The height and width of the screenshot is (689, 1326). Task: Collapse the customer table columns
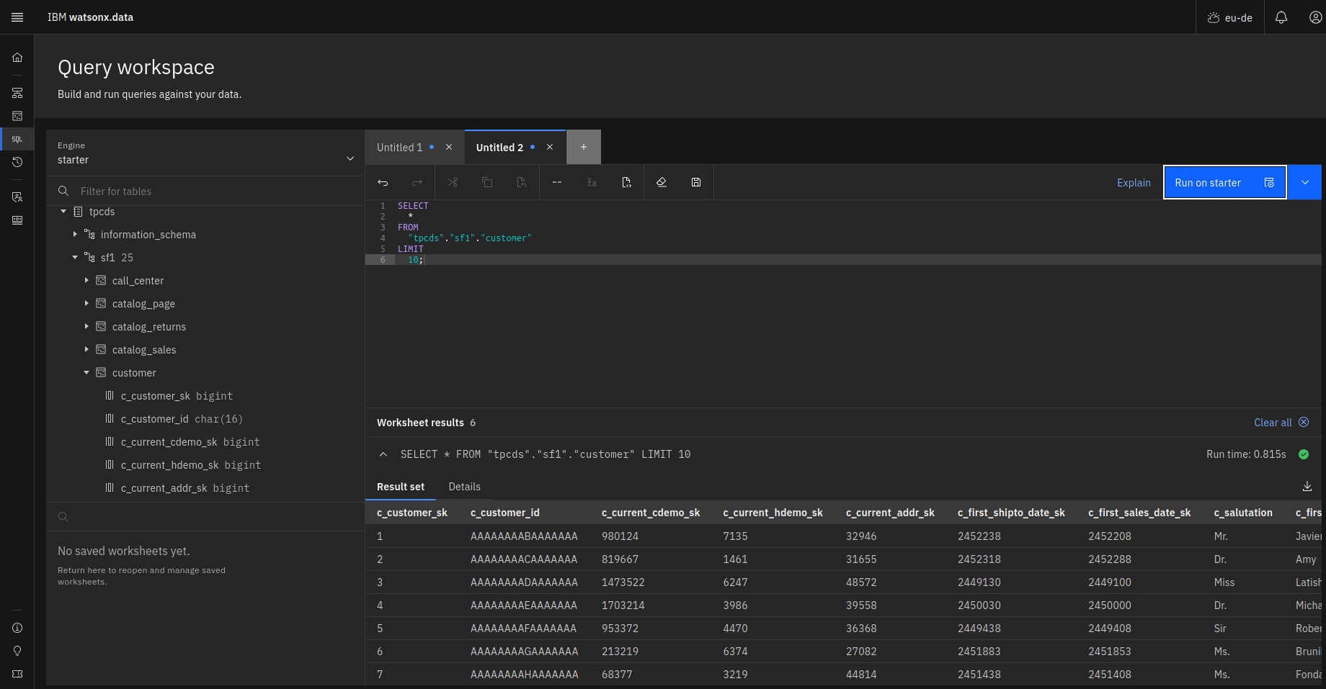(x=86, y=373)
